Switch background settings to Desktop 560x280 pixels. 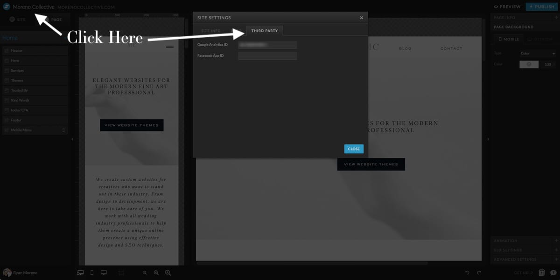(x=541, y=39)
